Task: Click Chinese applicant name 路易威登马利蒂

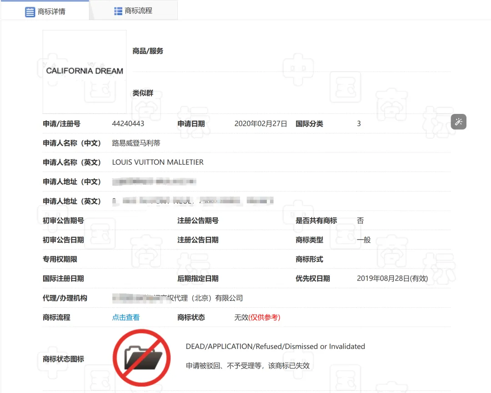Action: tap(136, 143)
